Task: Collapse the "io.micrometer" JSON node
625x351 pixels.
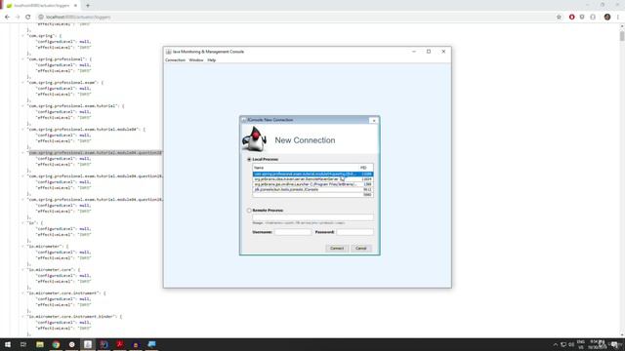Action: (22, 247)
